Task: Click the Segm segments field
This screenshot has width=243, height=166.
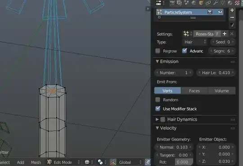Action: pyautogui.click(x=221, y=51)
